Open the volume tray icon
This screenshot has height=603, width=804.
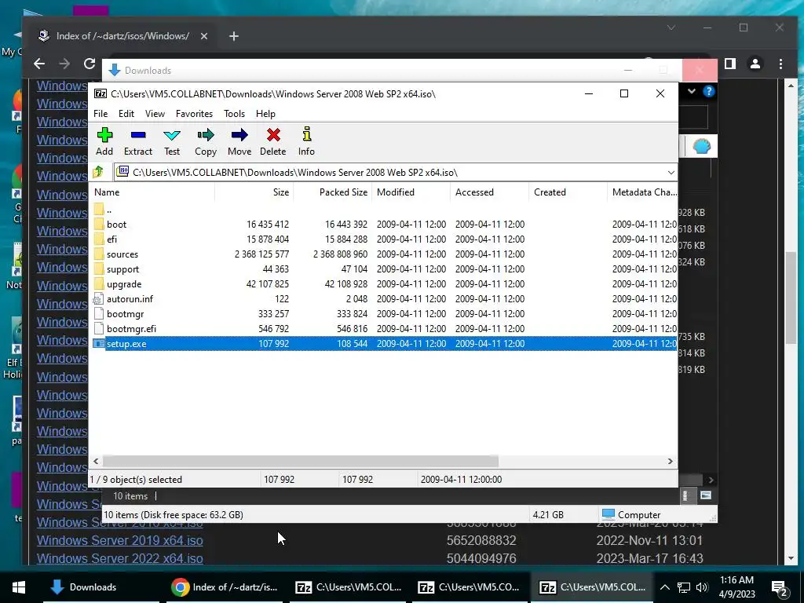click(702, 587)
